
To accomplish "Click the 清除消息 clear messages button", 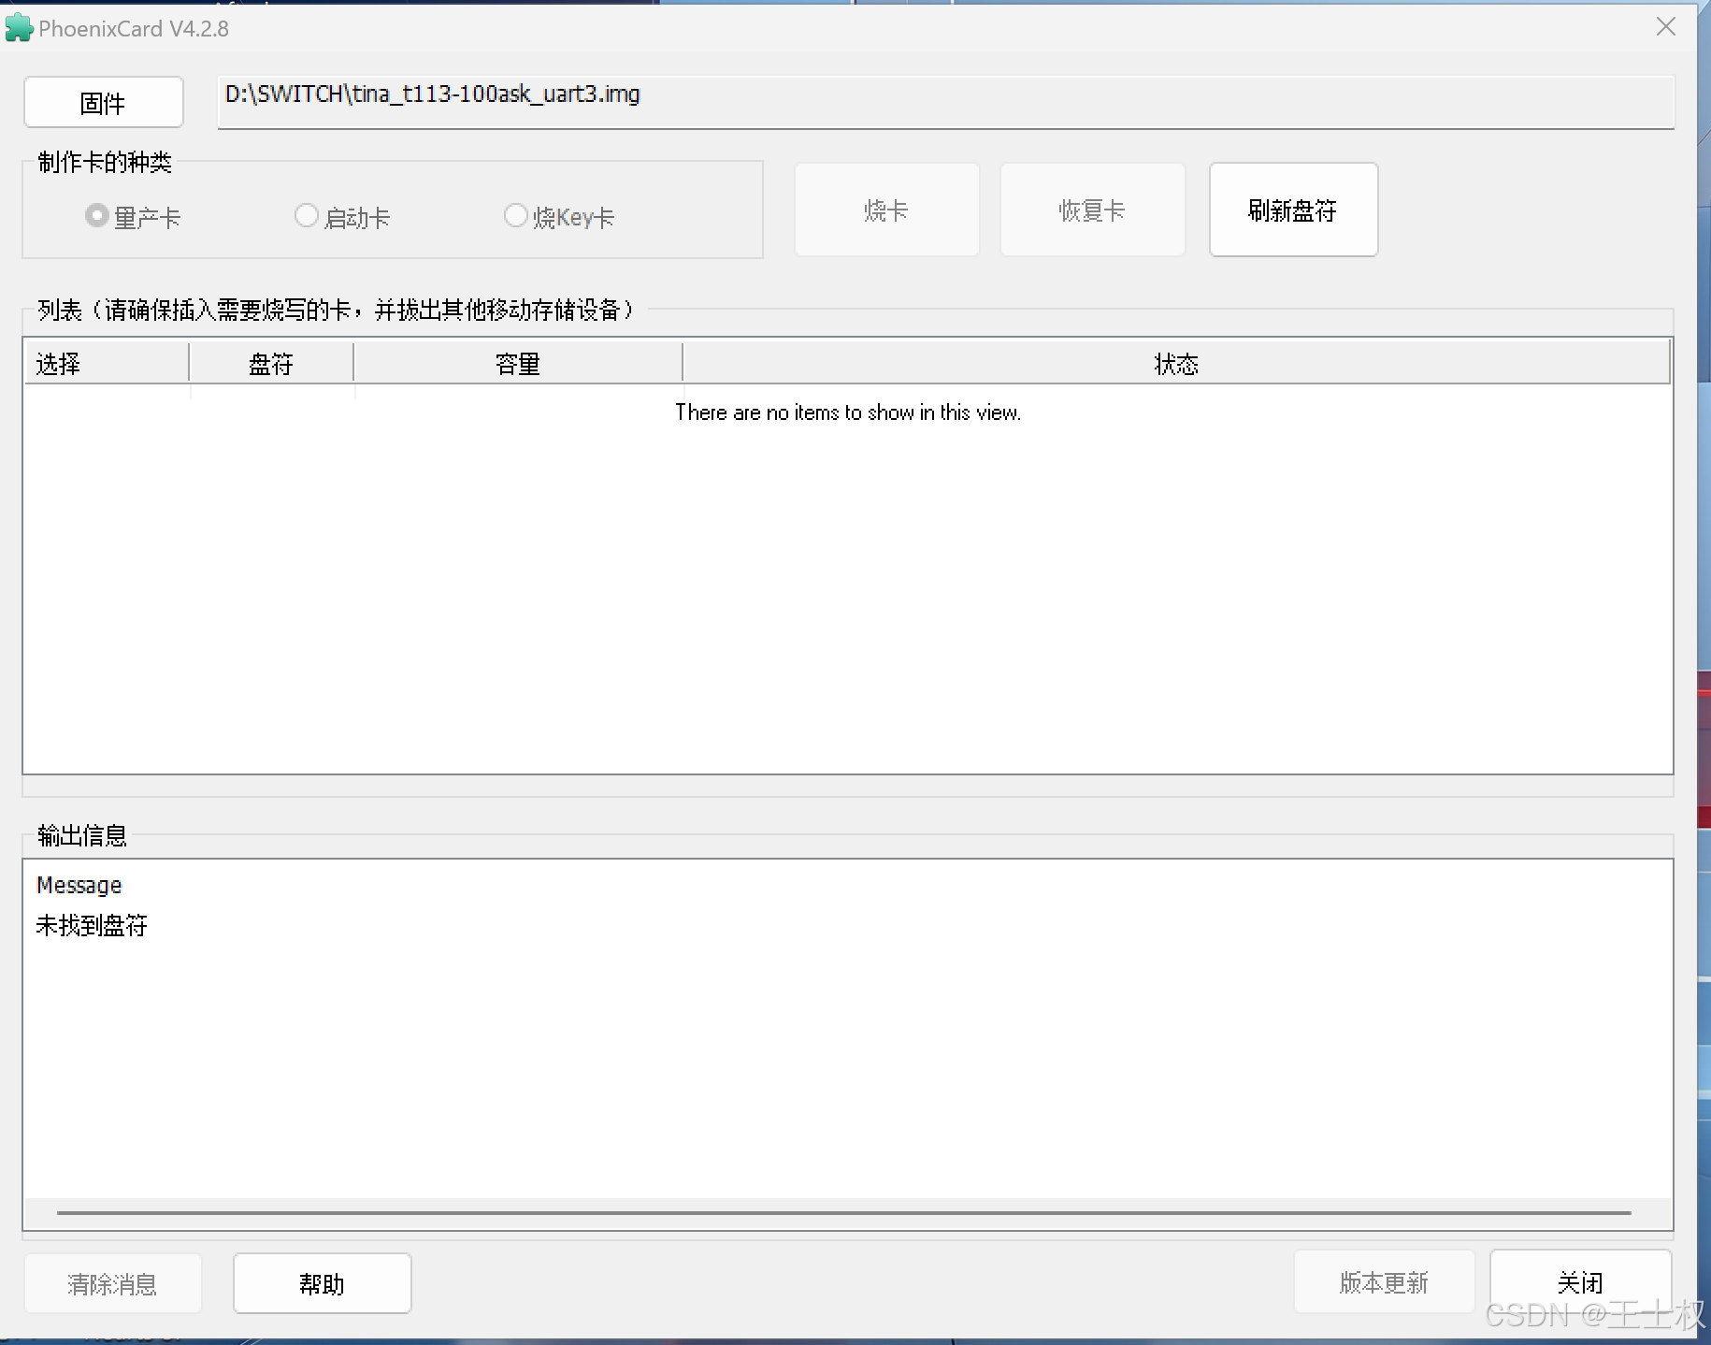I will click(112, 1283).
